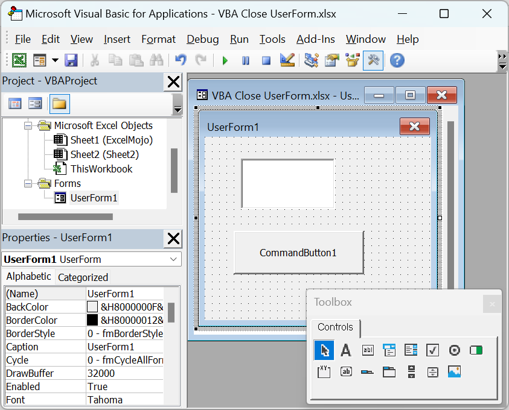
Task: Open the Properties Window toolbar icon
Action: pos(331,60)
